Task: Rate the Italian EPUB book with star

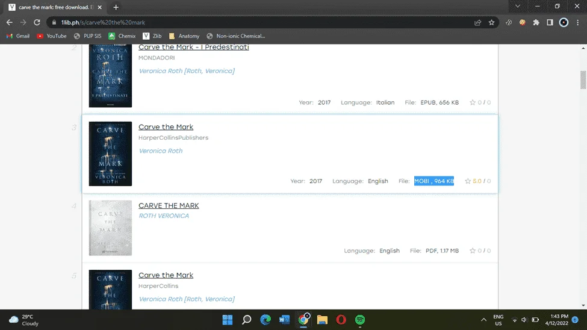Action: coord(473,102)
